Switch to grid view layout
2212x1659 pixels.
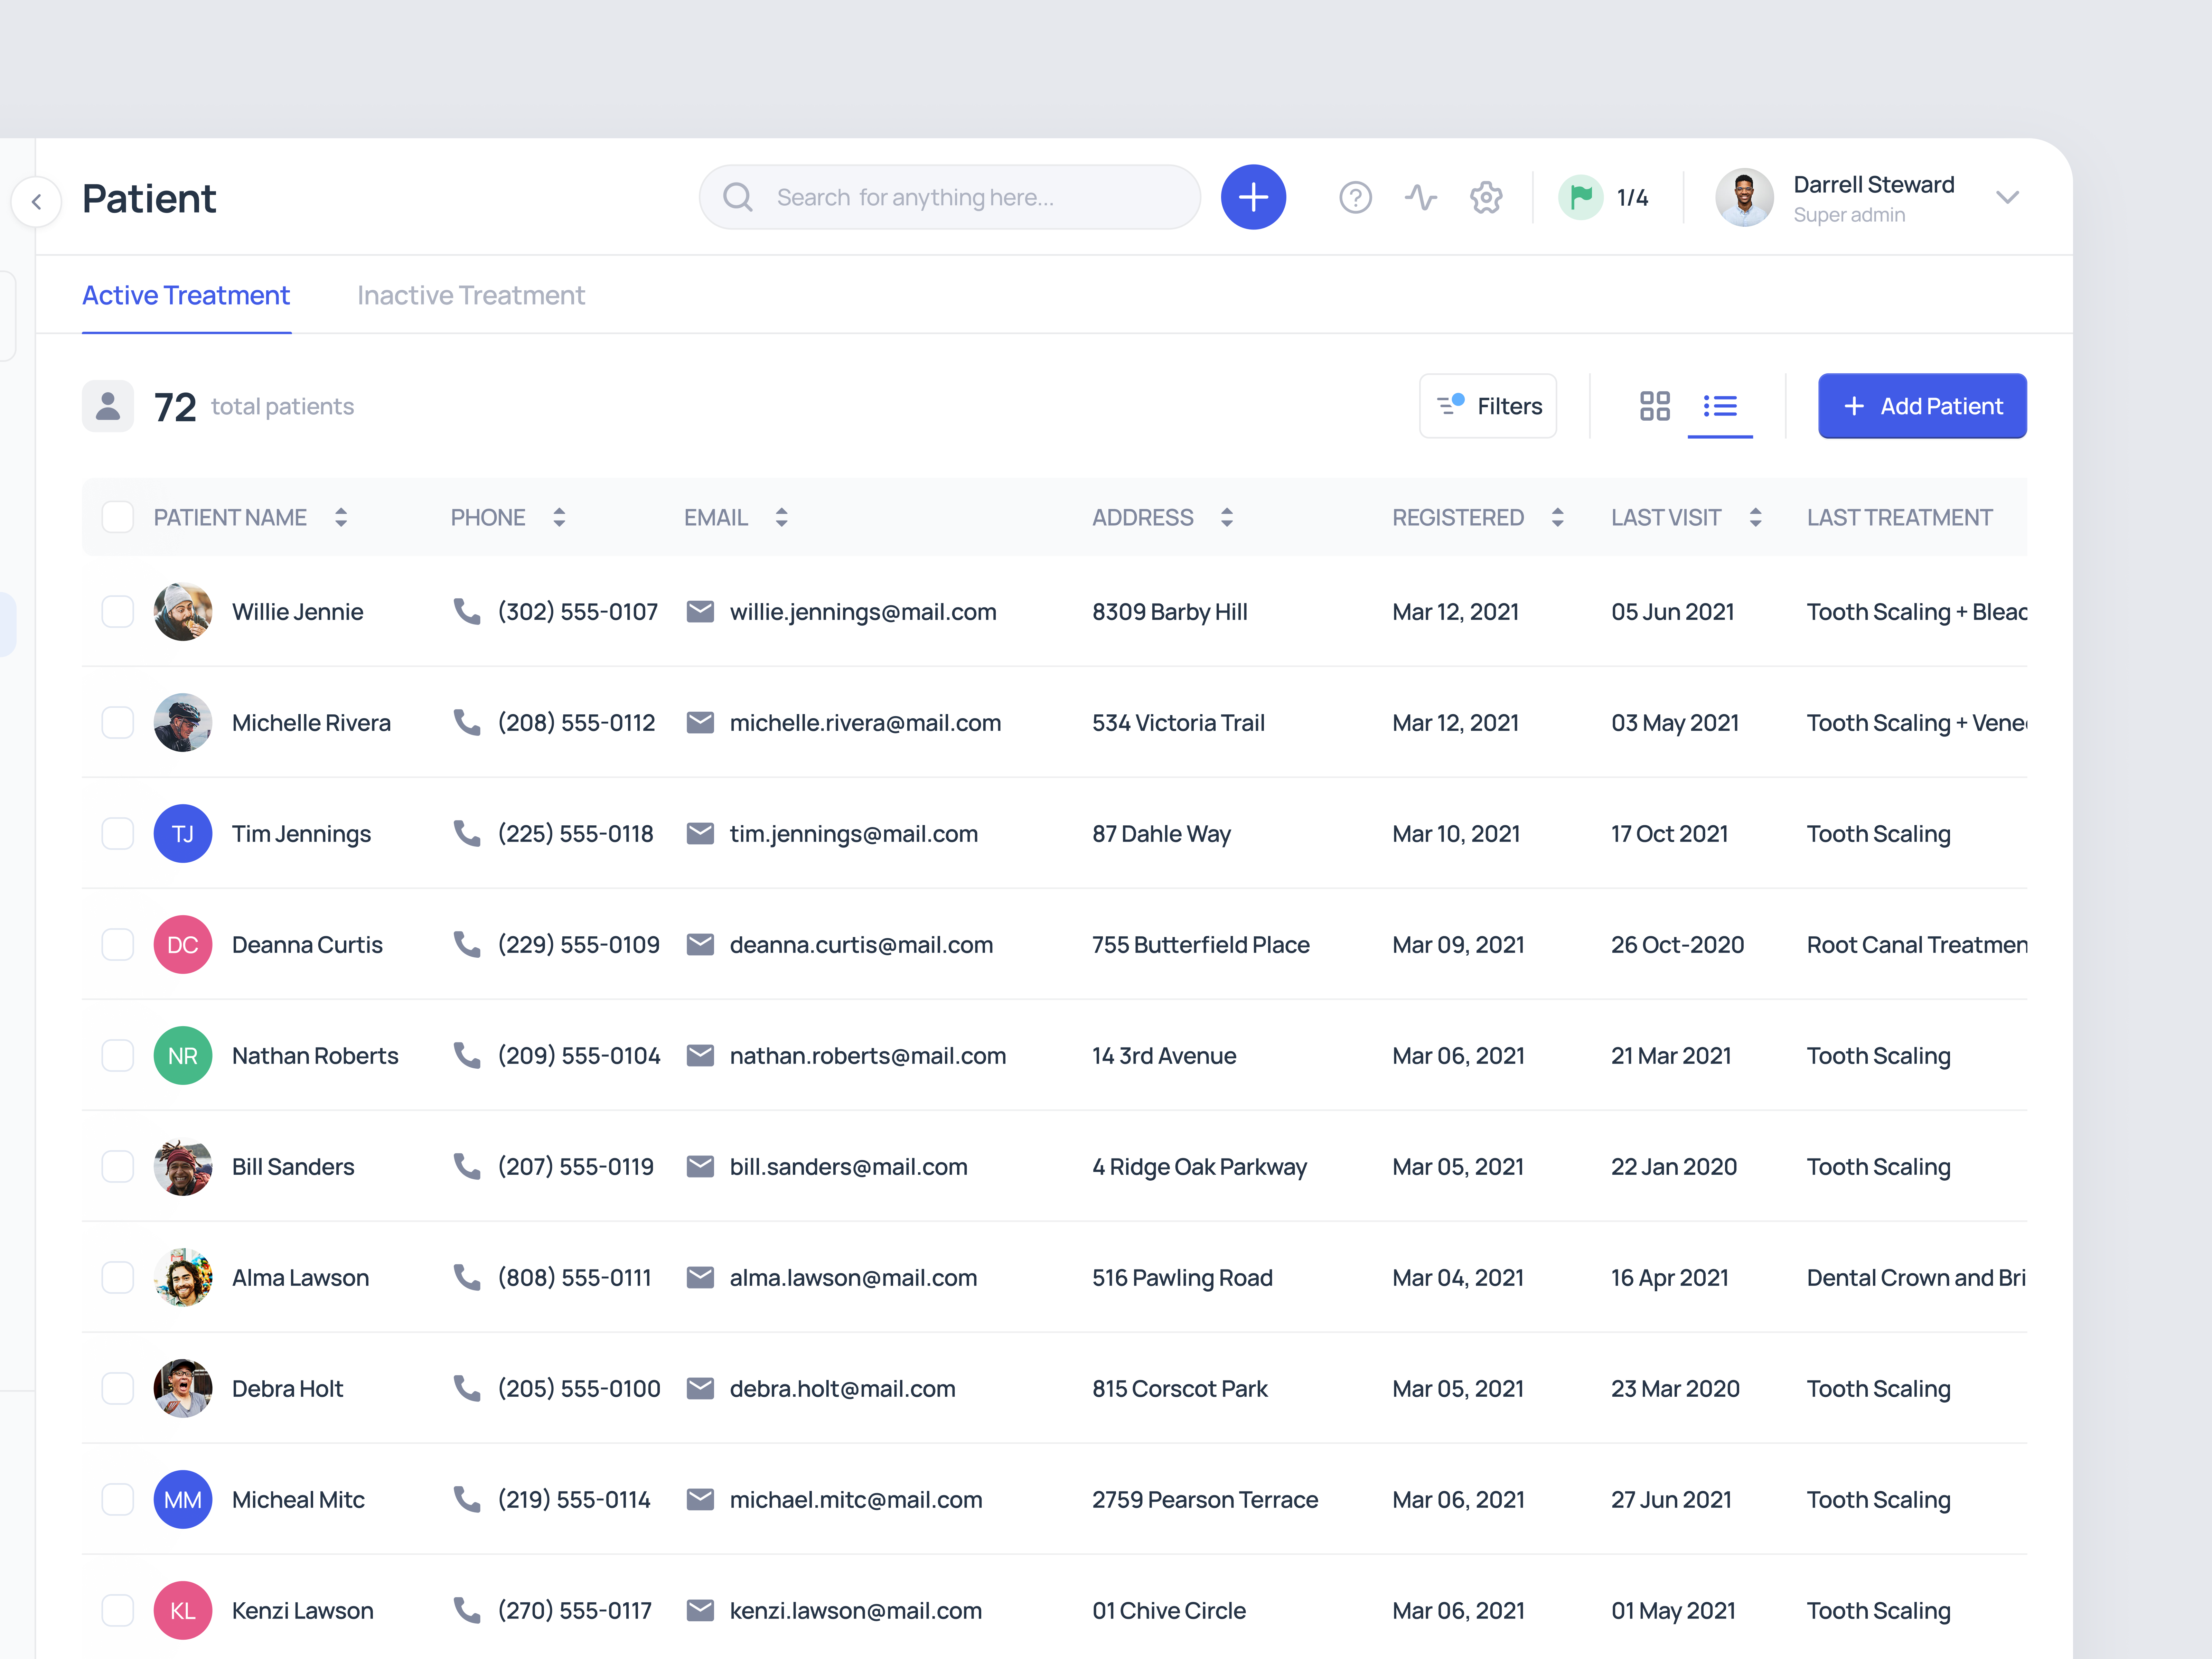[1654, 406]
